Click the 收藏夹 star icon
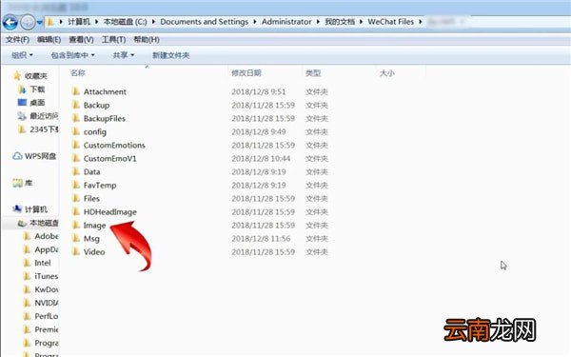This screenshot has width=571, height=357. [17, 76]
